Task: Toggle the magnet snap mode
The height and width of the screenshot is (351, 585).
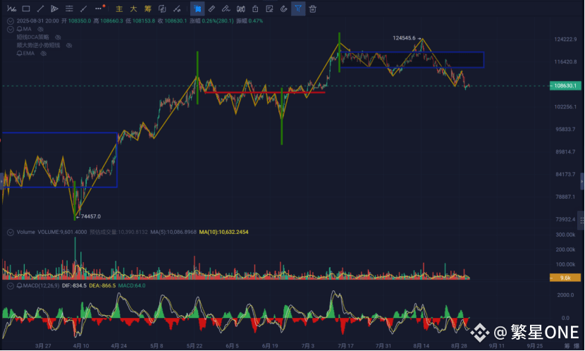Action: (x=283, y=8)
